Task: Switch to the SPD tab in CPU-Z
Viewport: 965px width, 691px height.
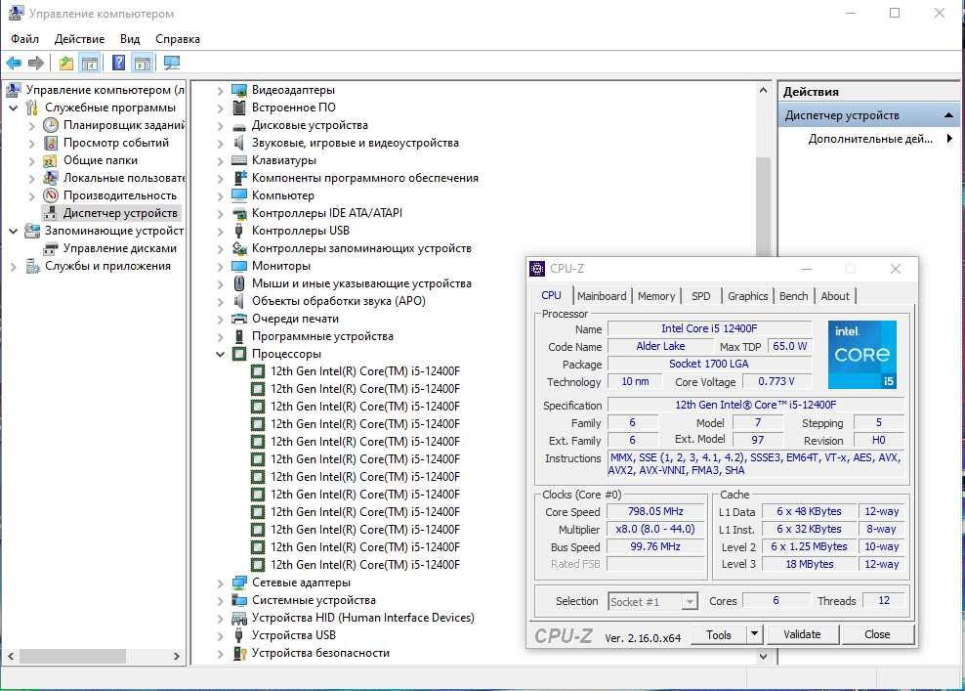Action: coord(700,296)
